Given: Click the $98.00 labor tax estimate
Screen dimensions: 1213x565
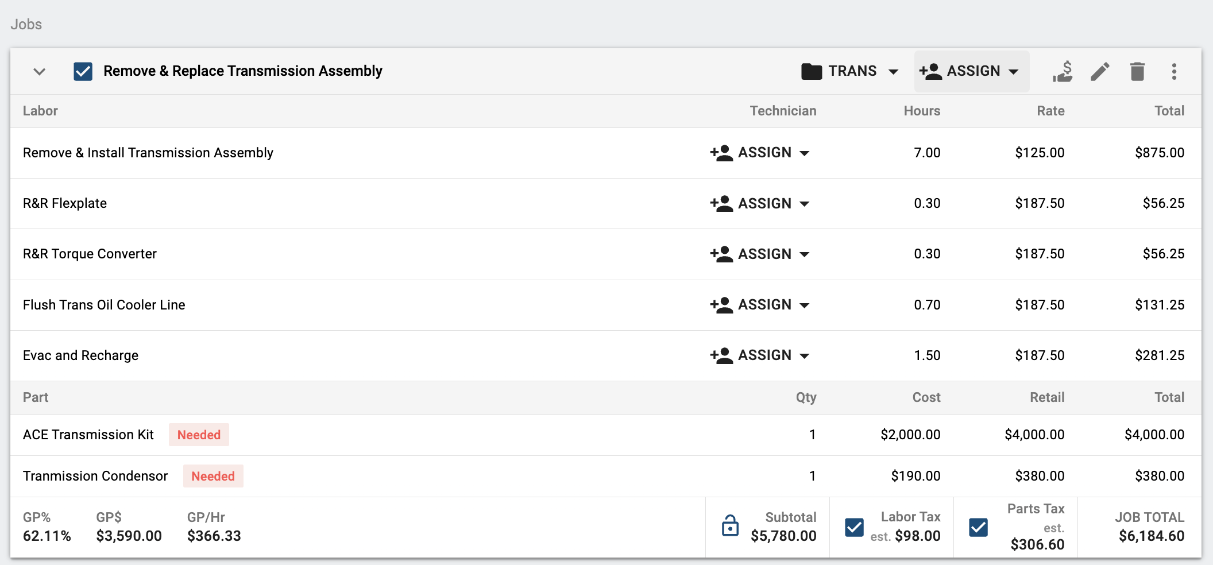Looking at the screenshot, I should pyautogui.click(x=917, y=536).
